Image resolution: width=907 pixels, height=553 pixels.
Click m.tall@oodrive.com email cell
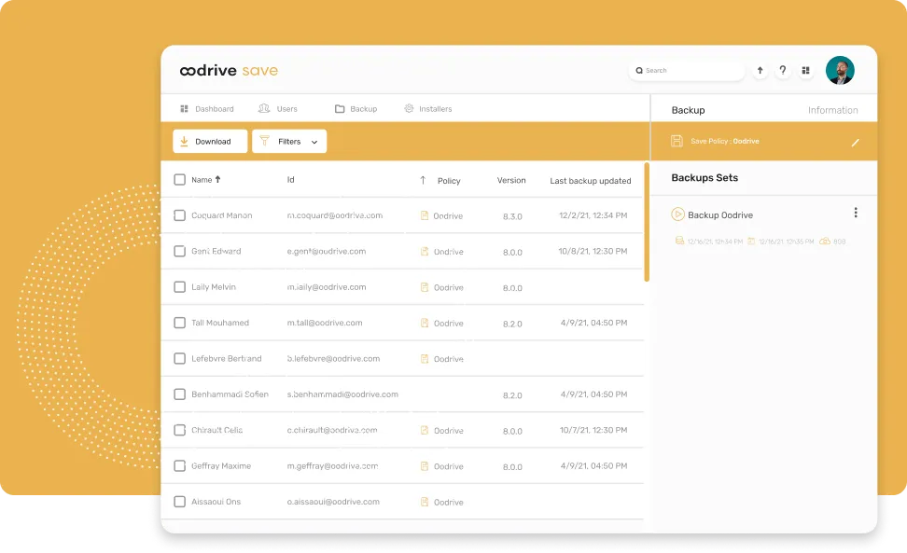click(325, 323)
